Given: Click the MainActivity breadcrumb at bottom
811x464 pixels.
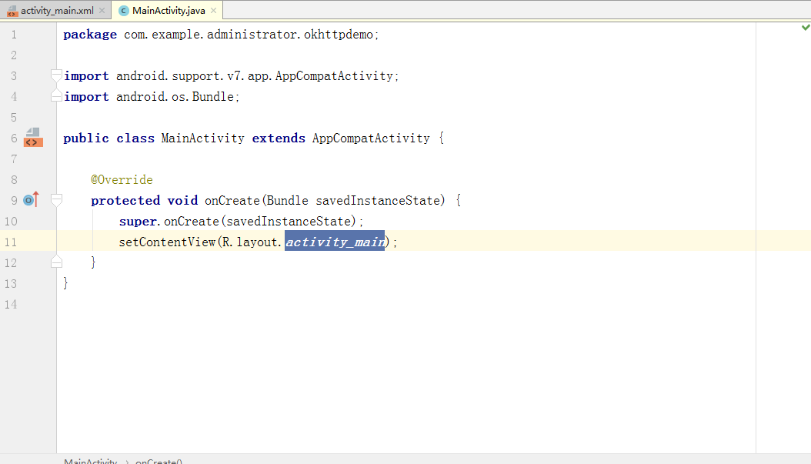Looking at the screenshot, I should tap(91, 460).
